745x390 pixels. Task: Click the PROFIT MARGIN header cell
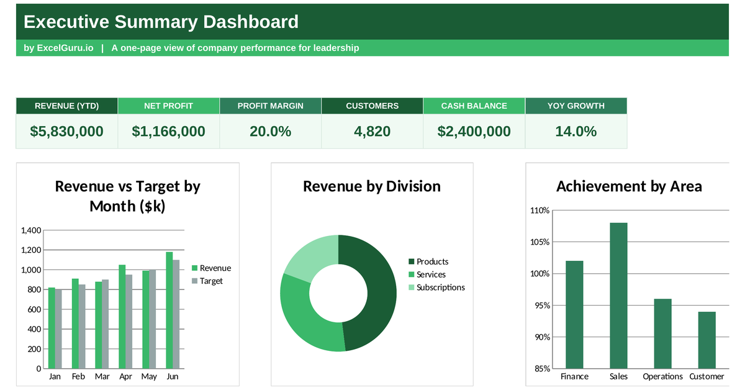tap(270, 106)
